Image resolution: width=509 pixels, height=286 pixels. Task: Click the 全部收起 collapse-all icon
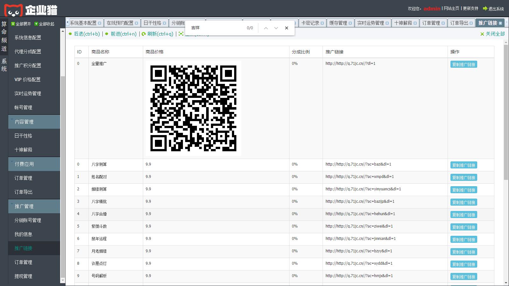(36, 24)
